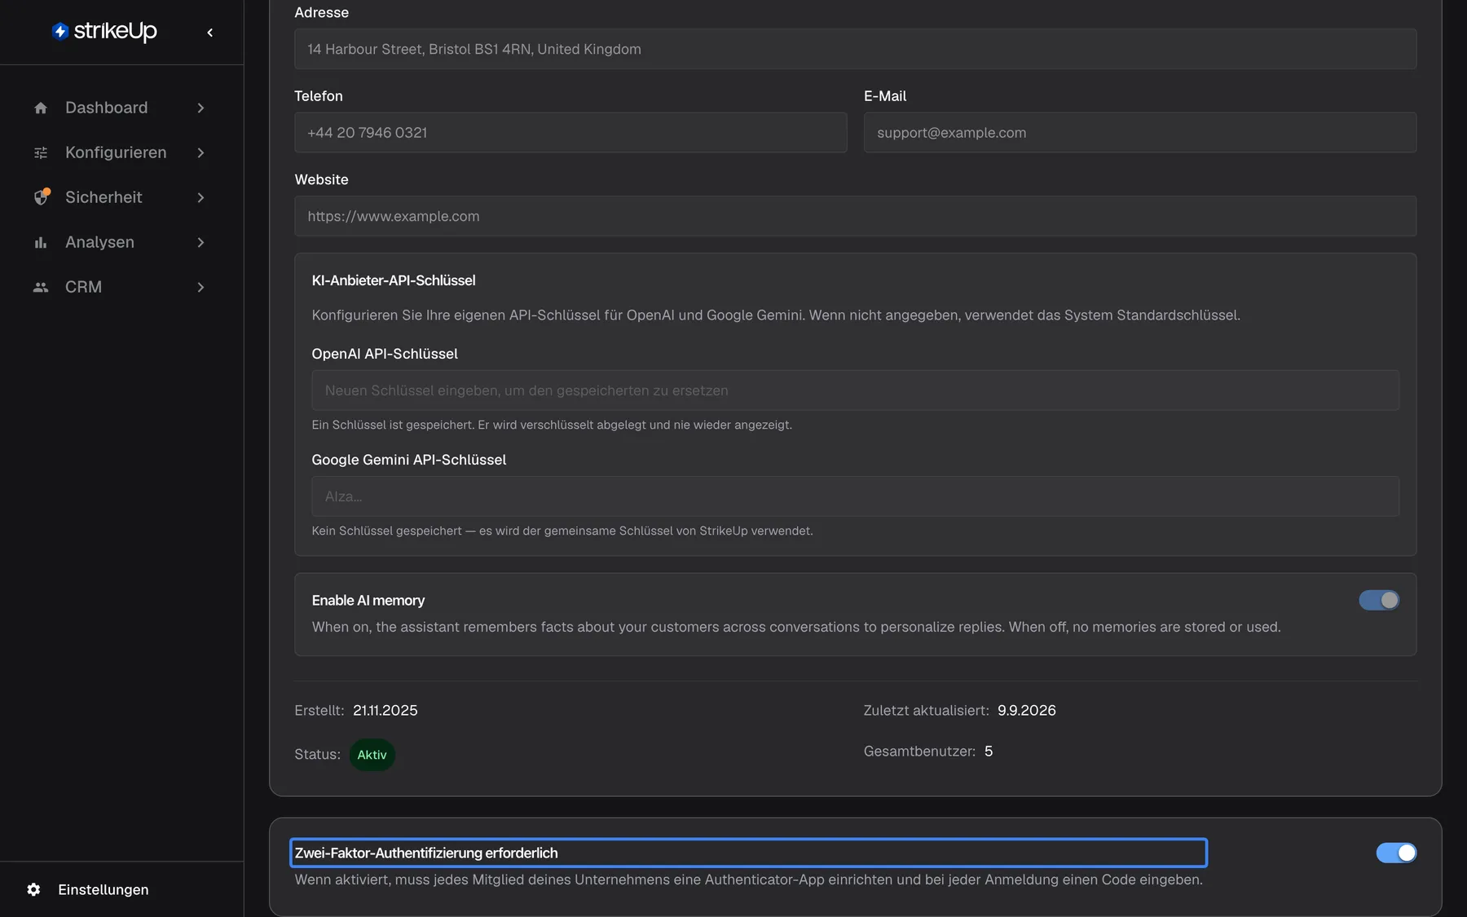The width and height of the screenshot is (1467, 917).
Task: Click the Zuletzt aktualisiert date 9.9.2026
Action: 1027,710
